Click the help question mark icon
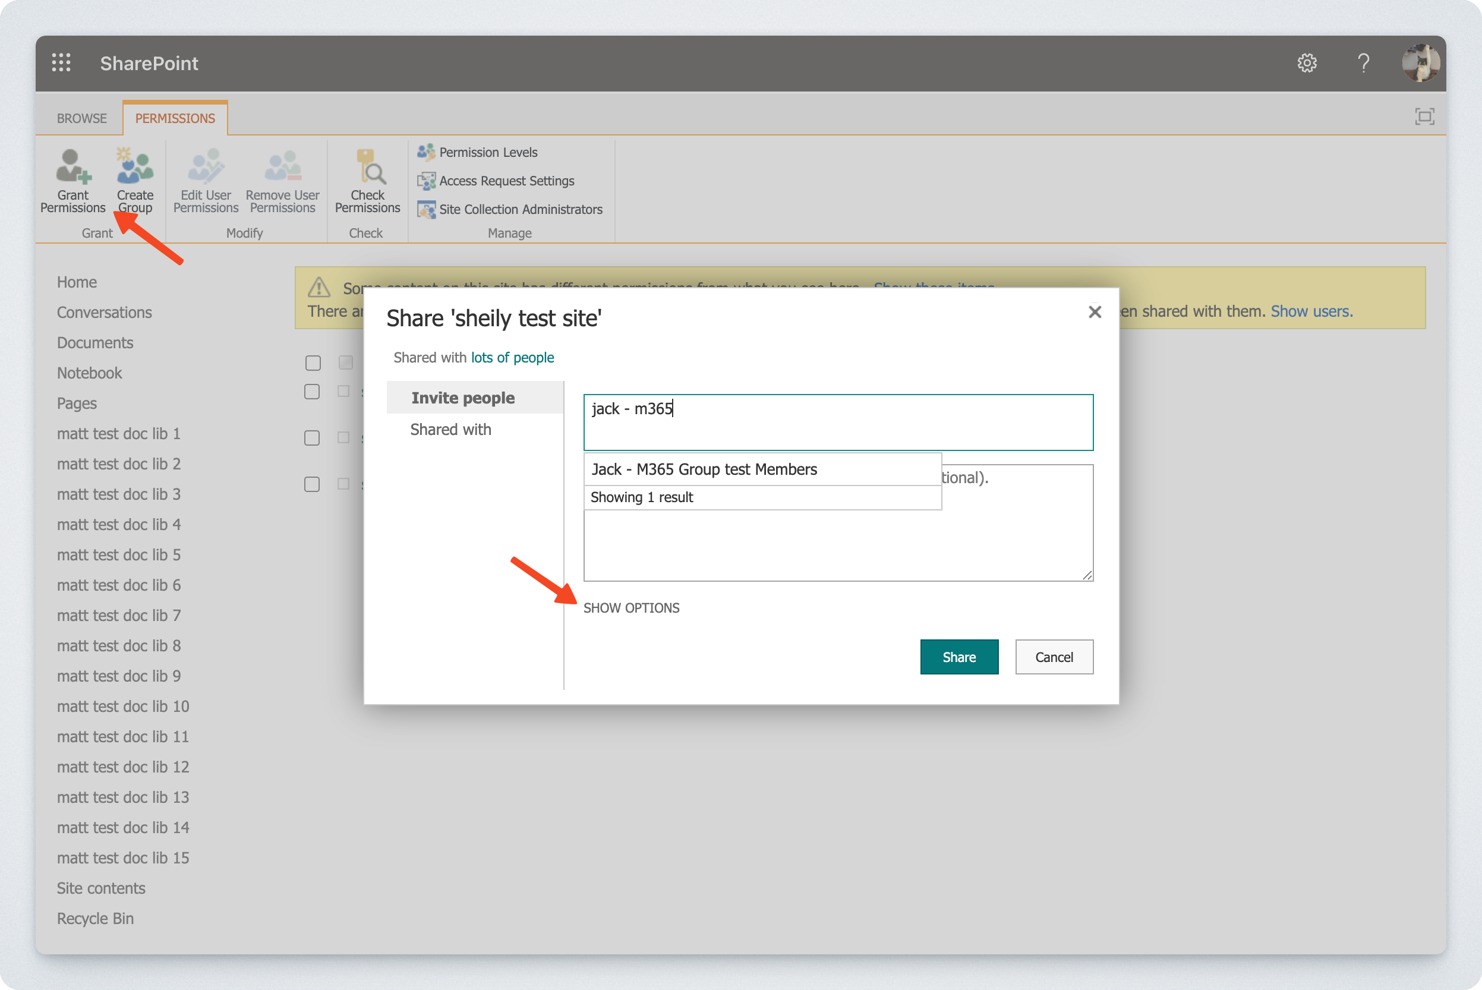The height and width of the screenshot is (990, 1482). click(x=1363, y=63)
